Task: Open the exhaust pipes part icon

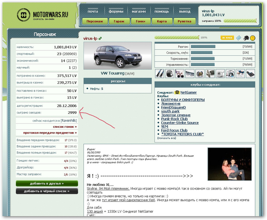Action: pyautogui.click(x=180, y=74)
